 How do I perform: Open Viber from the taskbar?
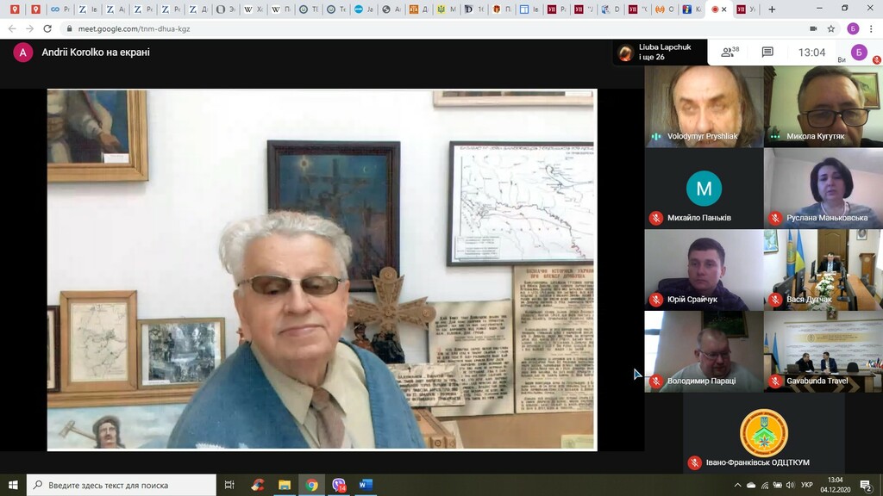(x=339, y=485)
